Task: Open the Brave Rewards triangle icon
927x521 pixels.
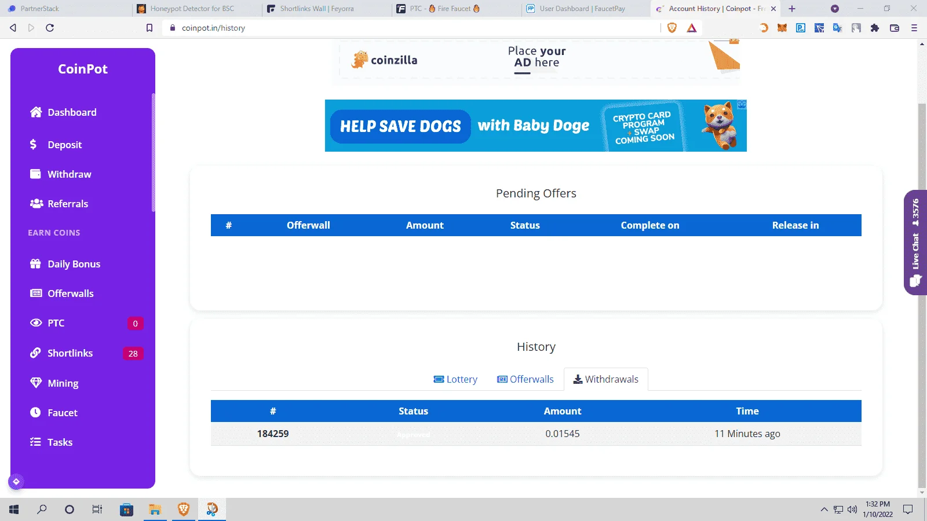Action: tap(692, 28)
